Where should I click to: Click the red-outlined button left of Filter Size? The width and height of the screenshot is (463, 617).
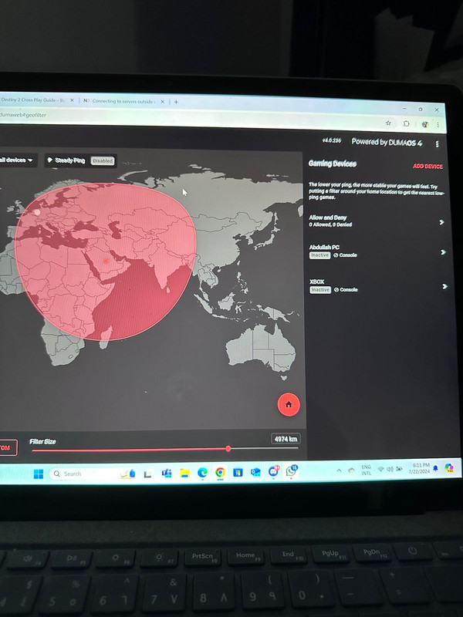[8, 448]
